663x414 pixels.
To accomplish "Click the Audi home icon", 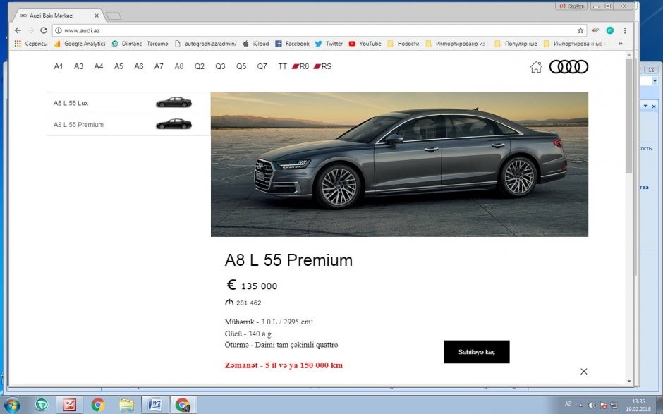I will tap(536, 67).
